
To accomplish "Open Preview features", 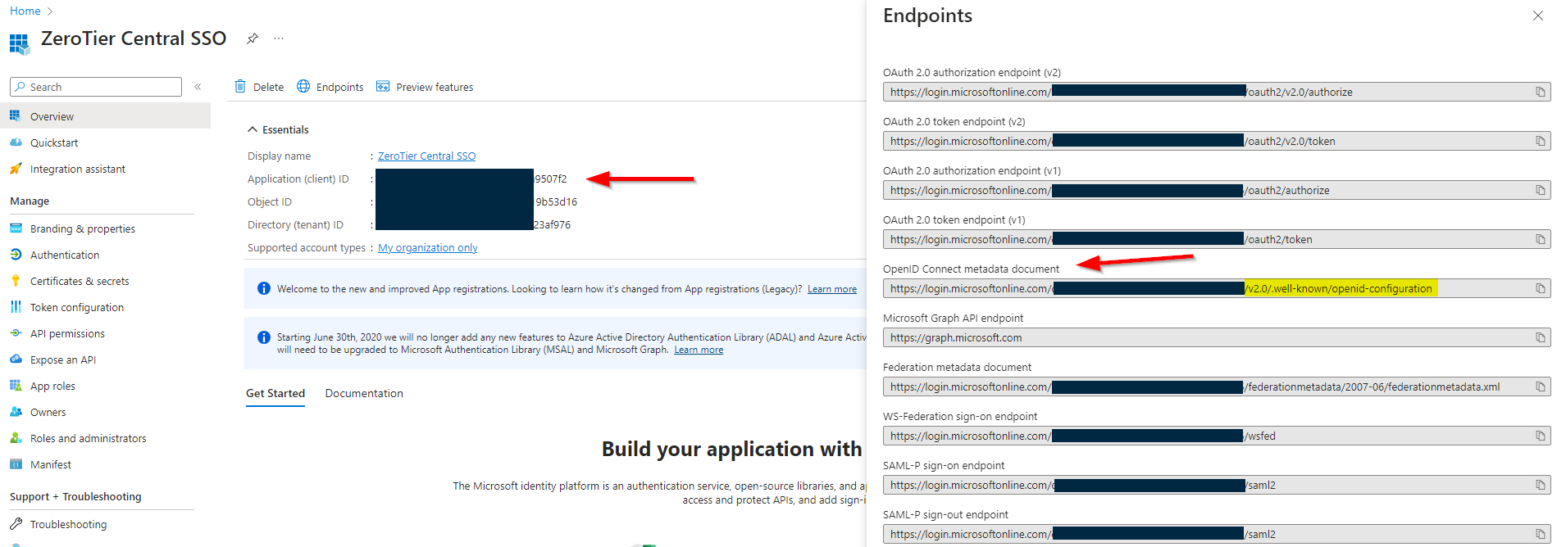I will point(425,87).
